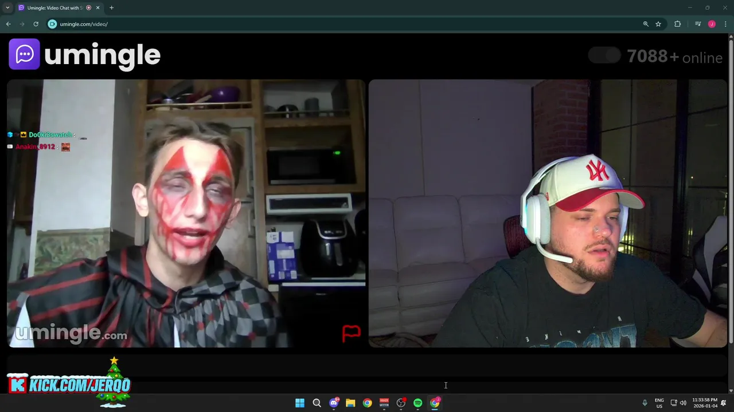
Task: Open Voicemeeter from the taskbar
Action: pyautogui.click(x=384, y=403)
